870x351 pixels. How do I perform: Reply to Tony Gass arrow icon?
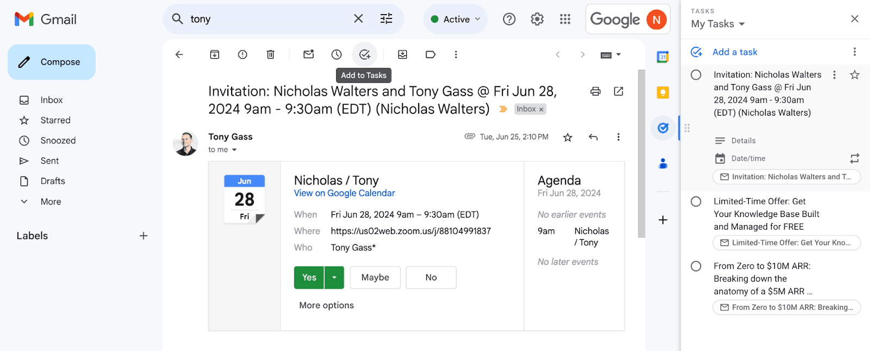pos(593,137)
